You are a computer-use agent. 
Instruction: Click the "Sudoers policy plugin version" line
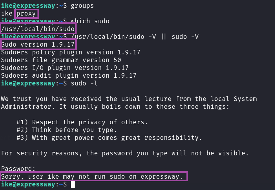pyautogui.click(x=70, y=52)
